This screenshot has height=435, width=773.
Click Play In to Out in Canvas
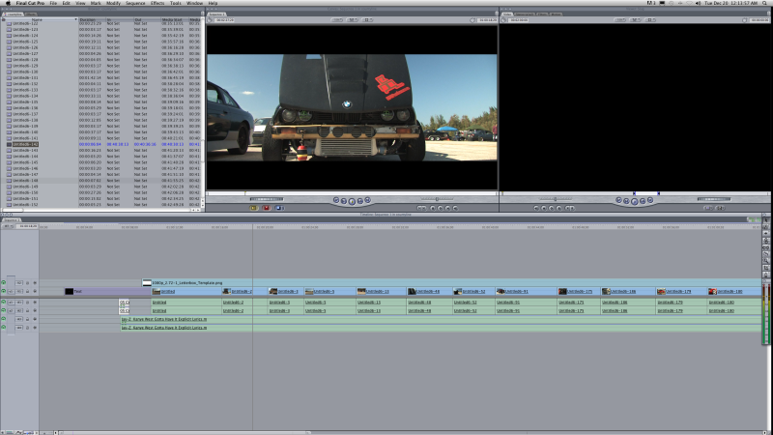(x=344, y=201)
